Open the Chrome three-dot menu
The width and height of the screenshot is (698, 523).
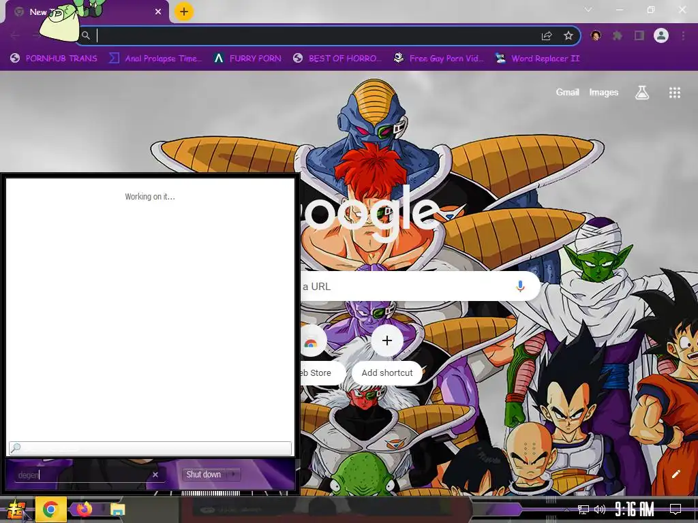pyautogui.click(x=683, y=35)
